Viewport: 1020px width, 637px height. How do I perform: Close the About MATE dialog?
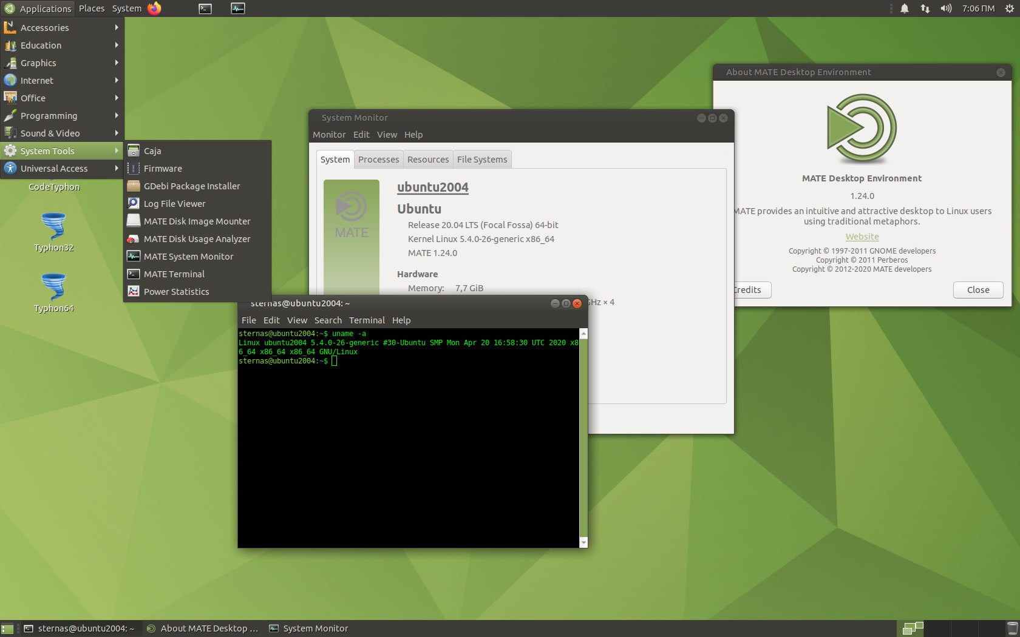point(978,290)
